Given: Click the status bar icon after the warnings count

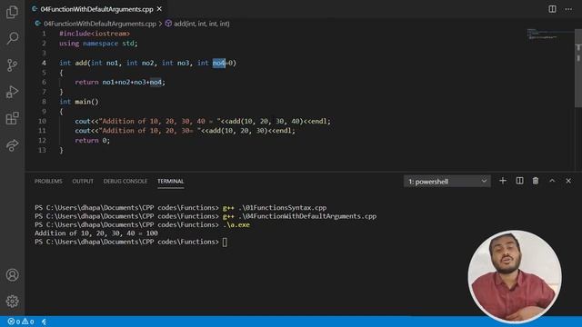Looking at the screenshot, I should [x=44, y=322].
